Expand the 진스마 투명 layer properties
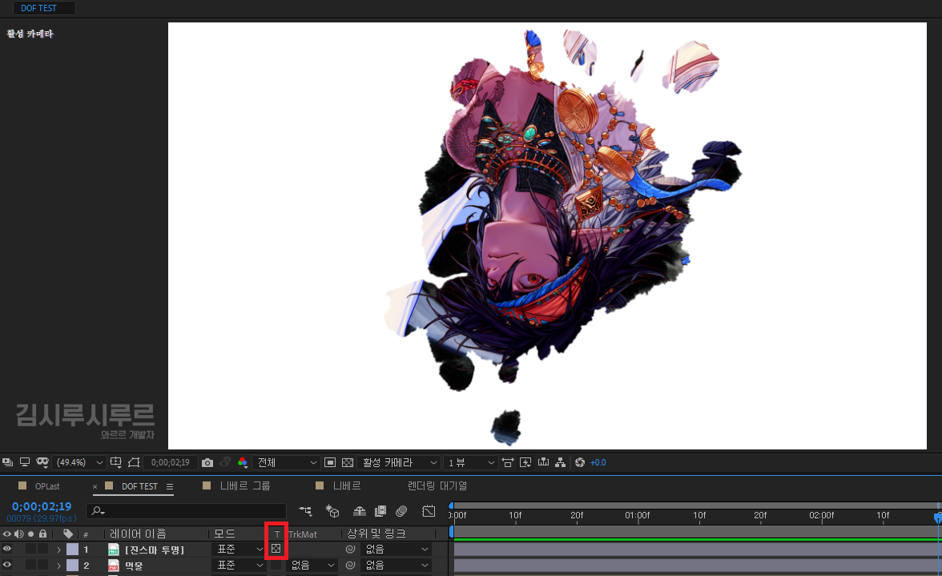942x576 pixels. tap(59, 550)
